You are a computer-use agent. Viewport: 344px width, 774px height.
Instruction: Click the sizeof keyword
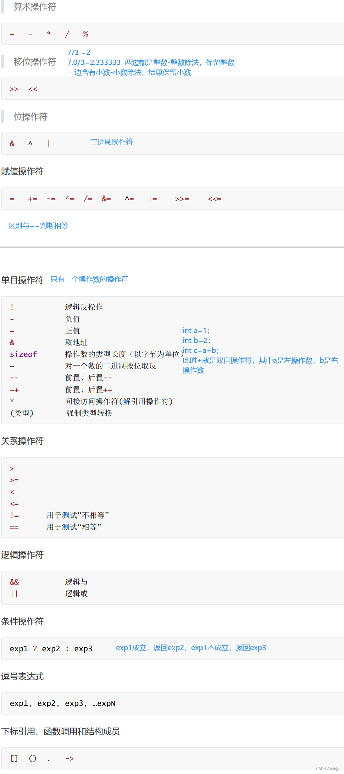(x=23, y=354)
